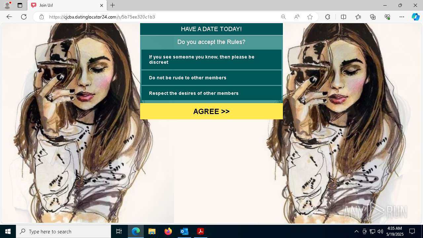Activate Read aloud icon
Viewport: 423px width, 238px height.
pos(297,17)
